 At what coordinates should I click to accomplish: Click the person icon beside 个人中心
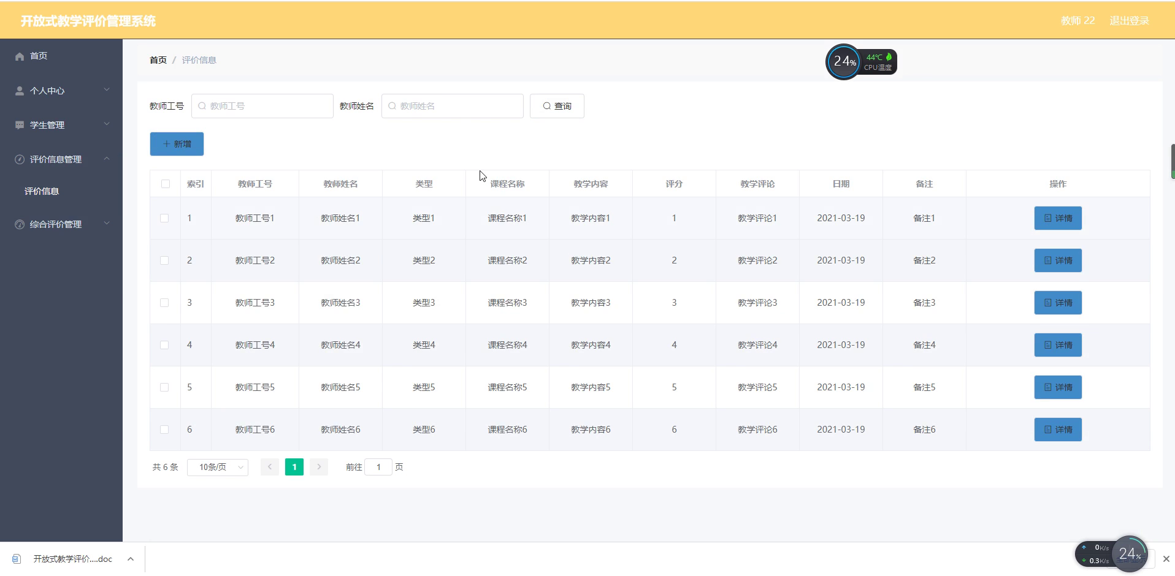tap(20, 91)
